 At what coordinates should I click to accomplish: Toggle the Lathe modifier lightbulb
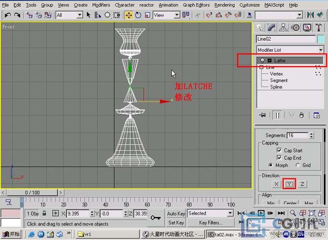[262, 61]
